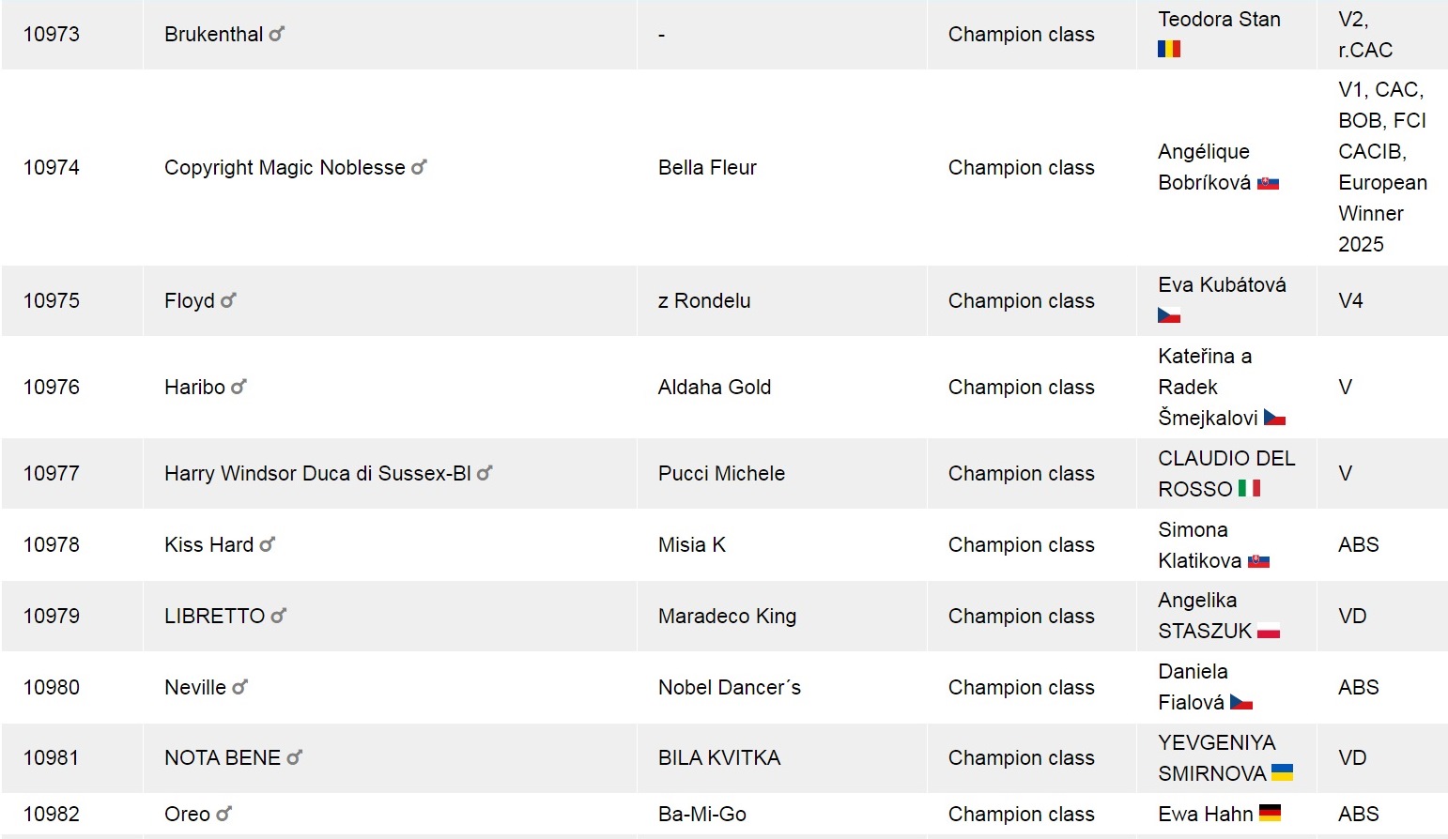Screen dimensions: 1448x839
Task: Click the male symbol beside Copyright Magic Noblesse
Action: 419,167
